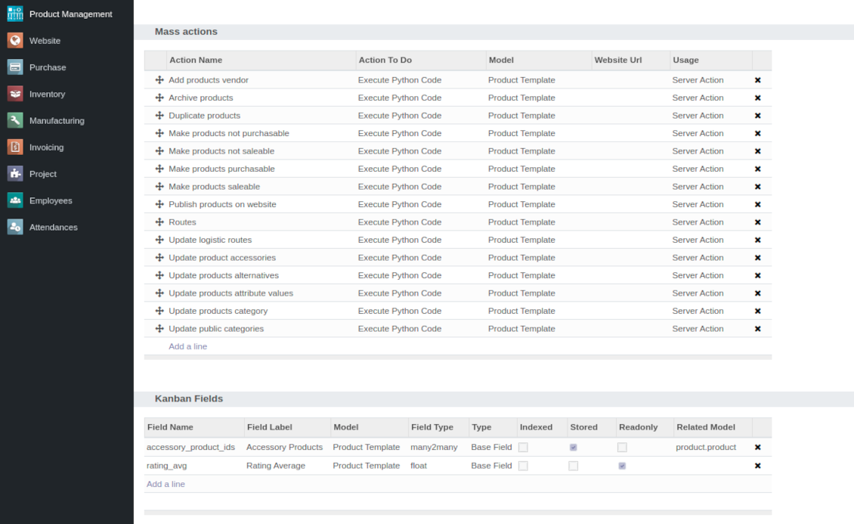Toggle Indexed checkbox for accessory_product_ids

point(523,447)
